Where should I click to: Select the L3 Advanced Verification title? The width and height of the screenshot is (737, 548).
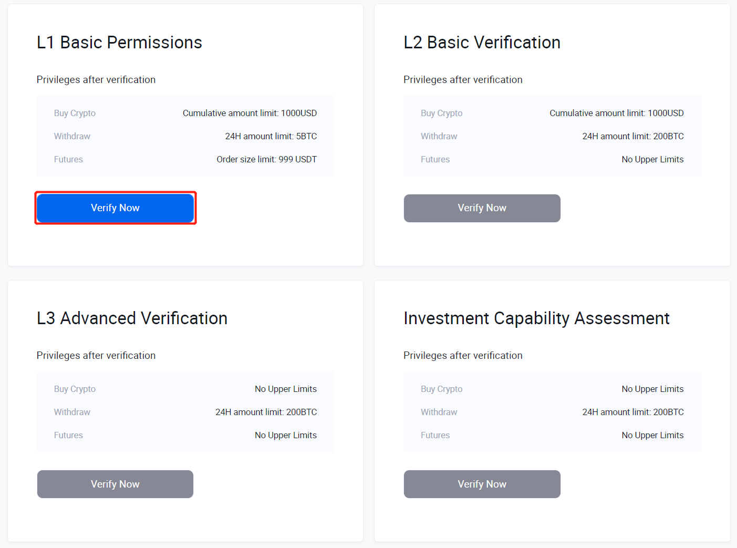coord(132,318)
